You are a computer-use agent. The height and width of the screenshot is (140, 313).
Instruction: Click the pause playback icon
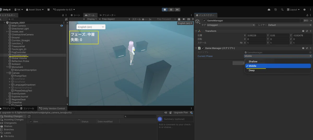coord(171,10)
